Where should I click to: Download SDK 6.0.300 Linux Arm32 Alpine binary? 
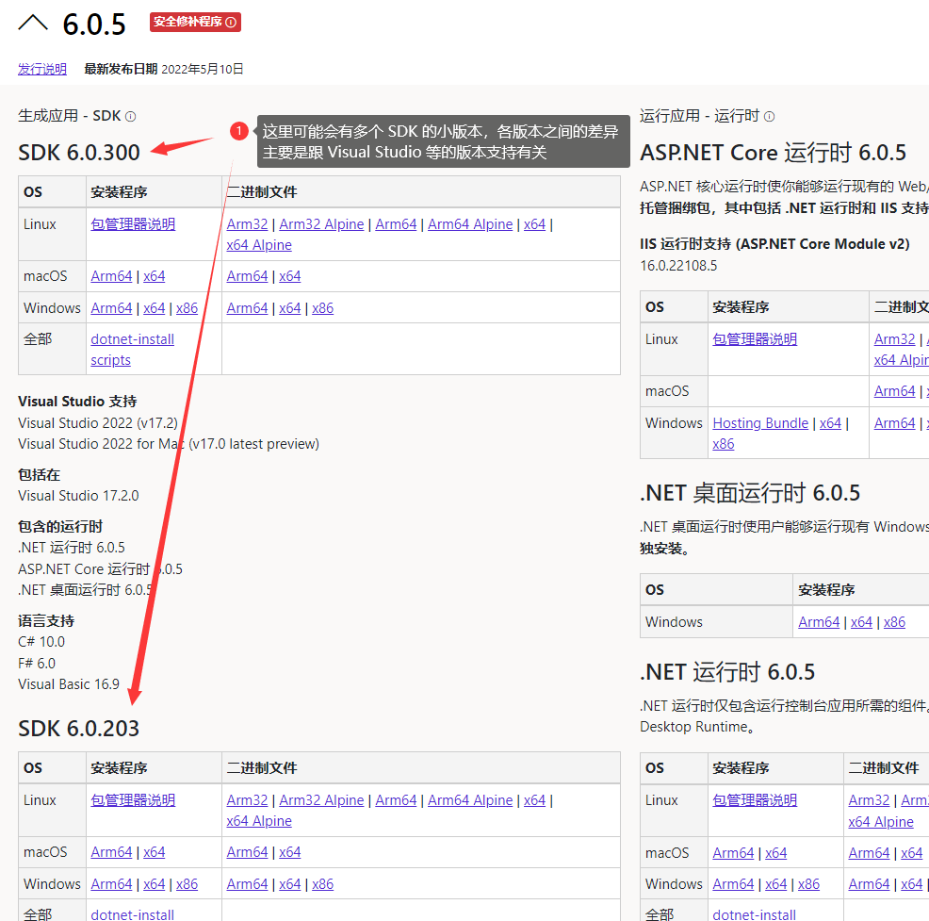click(321, 224)
